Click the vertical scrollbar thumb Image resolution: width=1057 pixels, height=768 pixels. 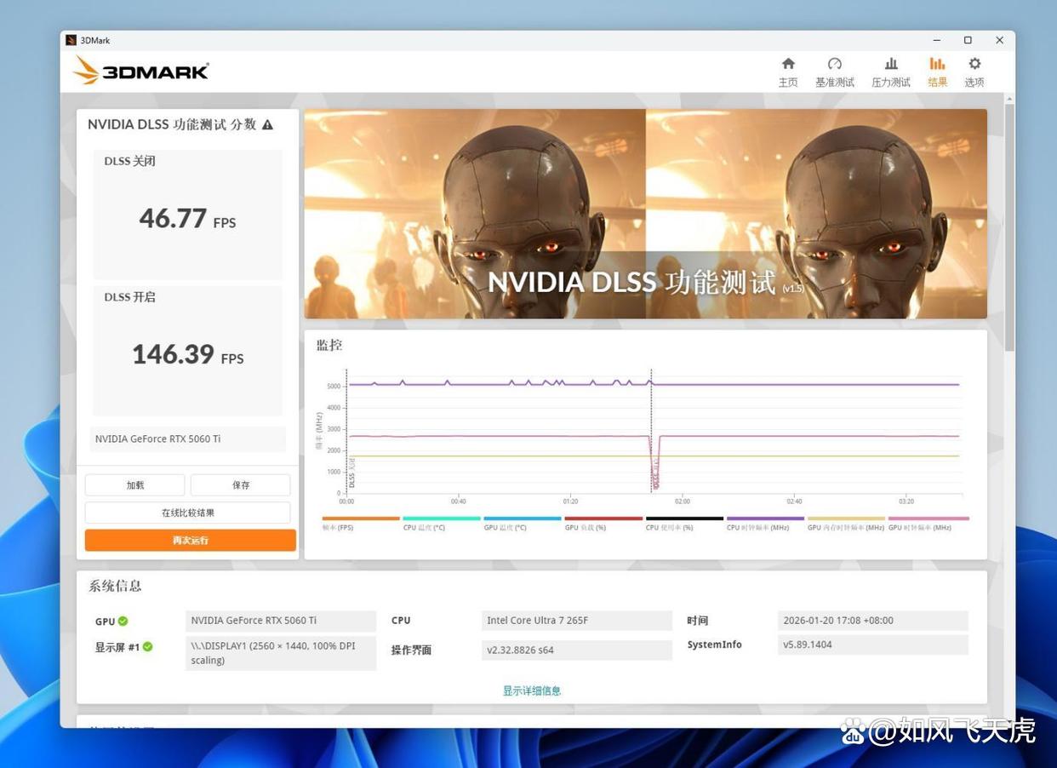point(1009,226)
